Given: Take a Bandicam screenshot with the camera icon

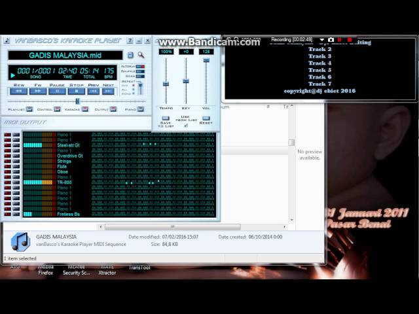Looking at the screenshot, I should (x=331, y=40).
